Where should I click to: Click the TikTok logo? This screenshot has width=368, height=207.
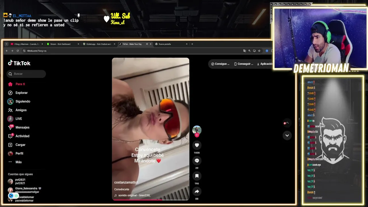tap(19, 63)
